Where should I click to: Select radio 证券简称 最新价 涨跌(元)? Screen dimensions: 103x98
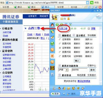click(60, 48)
